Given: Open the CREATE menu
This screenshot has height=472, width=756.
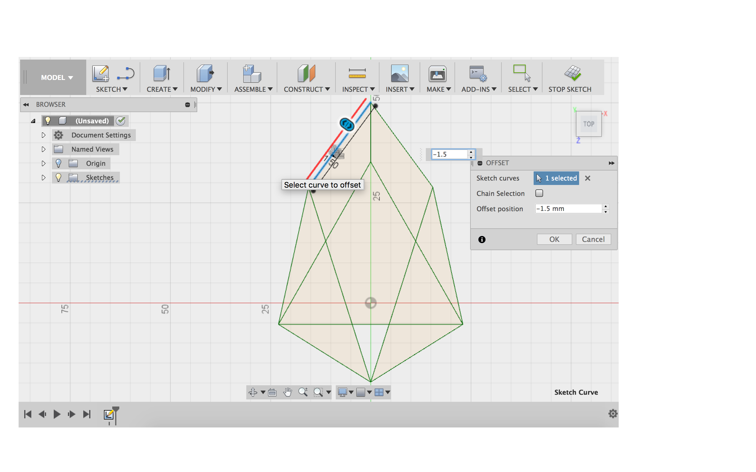Looking at the screenshot, I should coord(162,89).
